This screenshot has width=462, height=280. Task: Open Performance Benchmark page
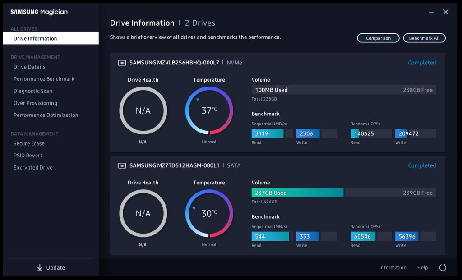click(x=44, y=79)
